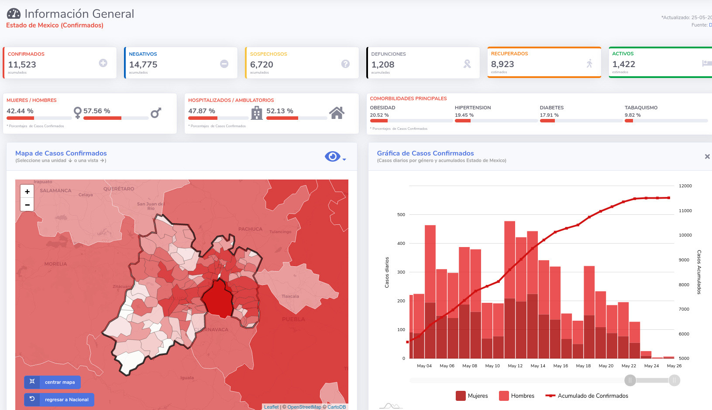Click the 47.87 % hospitalizados percentage
The width and height of the screenshot is (712, 410).
[202, 111]
